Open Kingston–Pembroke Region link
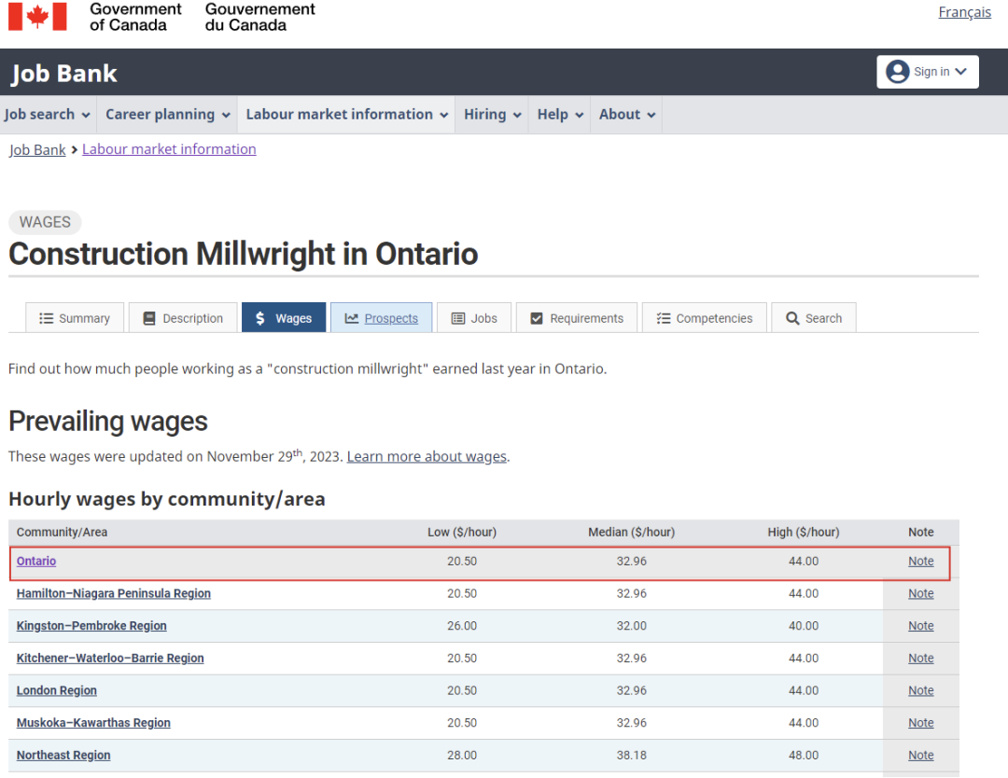This screenshot has height=778, width=1008. (x=91, y=626)
